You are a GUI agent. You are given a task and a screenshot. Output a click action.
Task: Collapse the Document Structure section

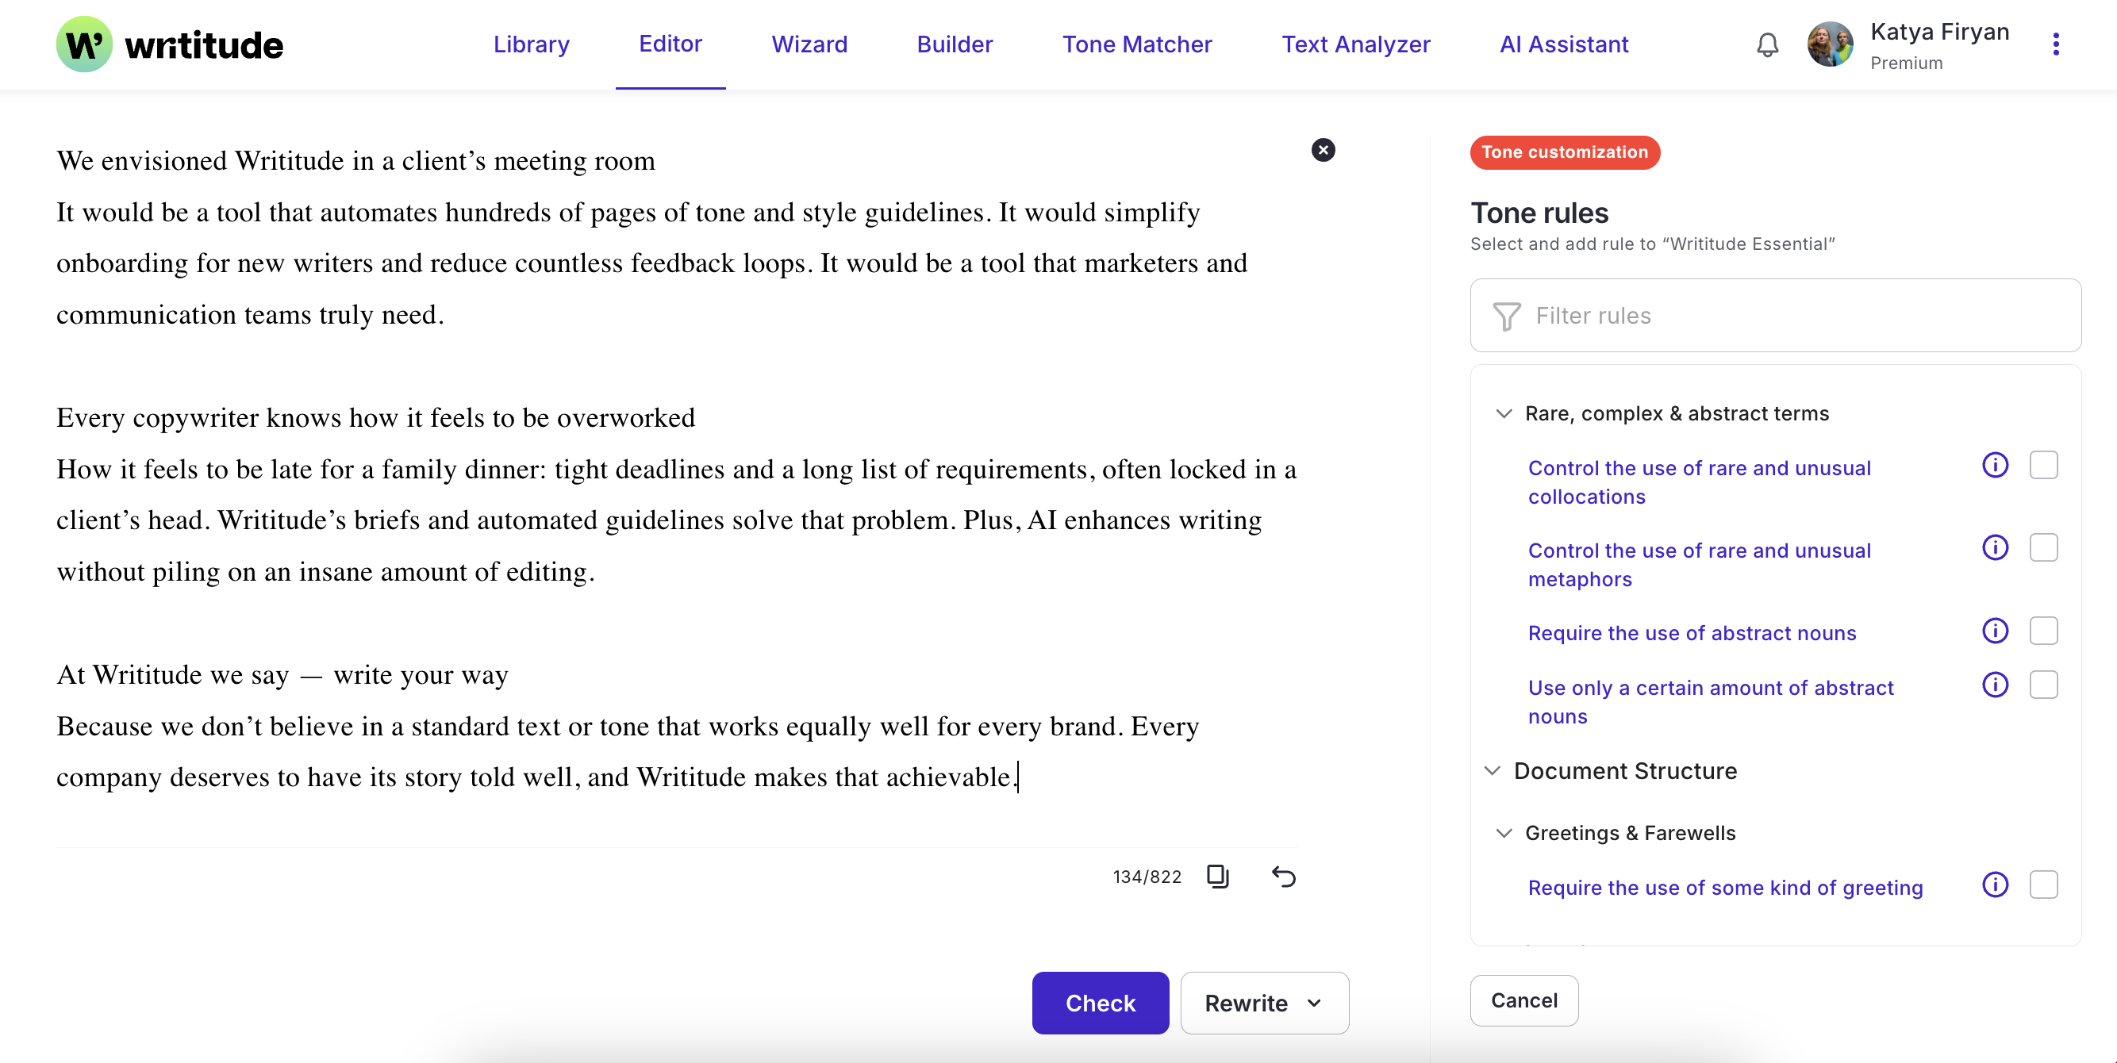(1492, 770)
